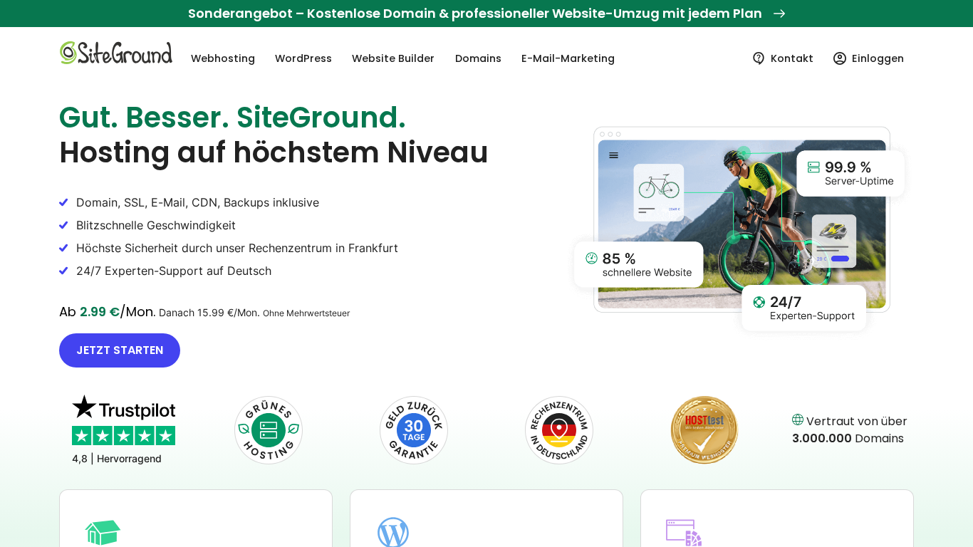
Task: Click the SiteGround logo
Action: [x=115, y=53]
